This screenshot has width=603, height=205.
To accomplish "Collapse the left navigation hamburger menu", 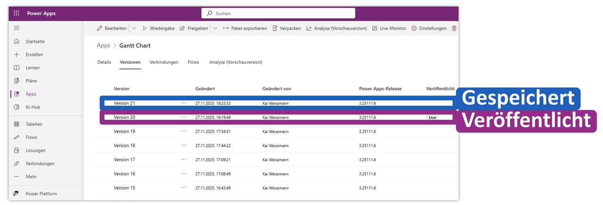I will (x=16, y=28).
